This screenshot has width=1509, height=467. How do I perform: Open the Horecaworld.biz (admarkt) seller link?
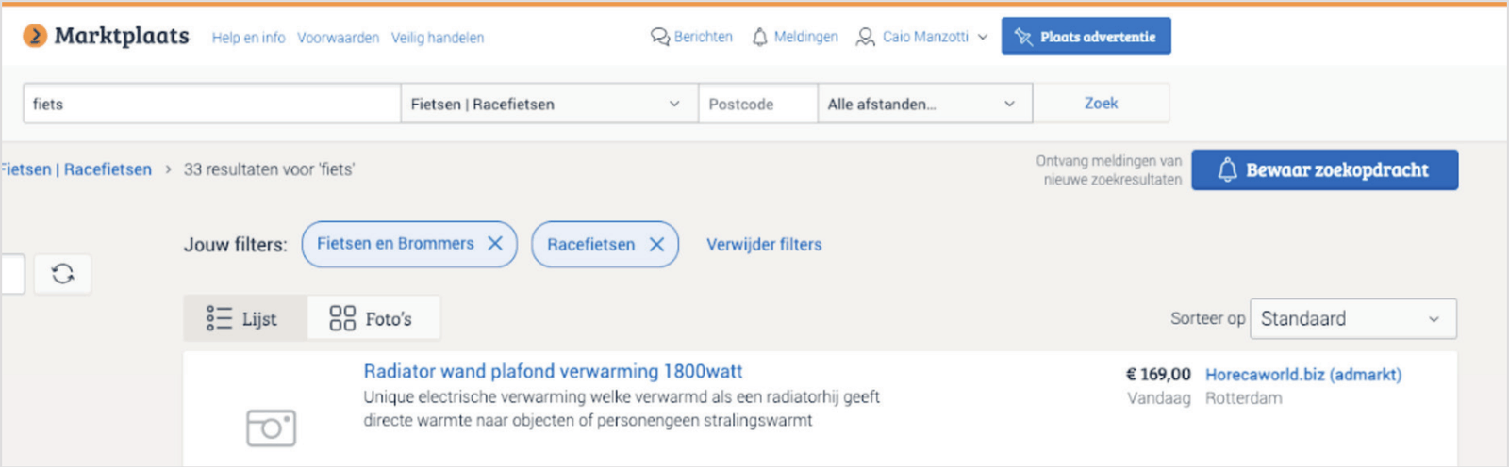[1303, 375]
